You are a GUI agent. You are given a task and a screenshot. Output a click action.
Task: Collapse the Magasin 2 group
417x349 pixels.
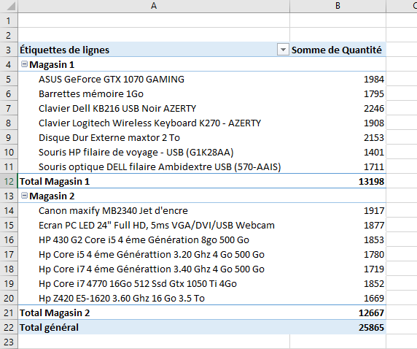(x=24, y=196)
